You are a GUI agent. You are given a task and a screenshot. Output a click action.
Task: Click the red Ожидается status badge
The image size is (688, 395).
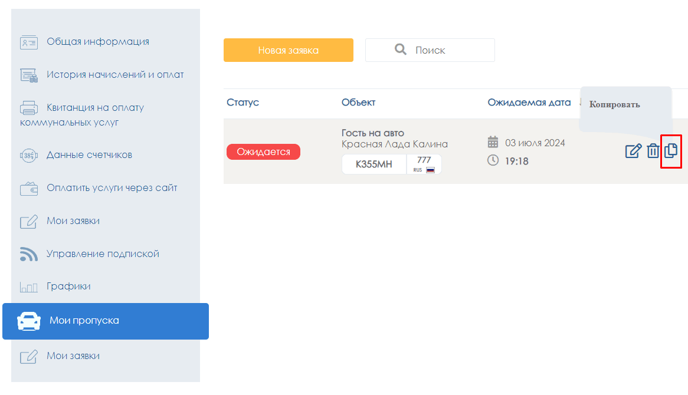pos(263,152)
